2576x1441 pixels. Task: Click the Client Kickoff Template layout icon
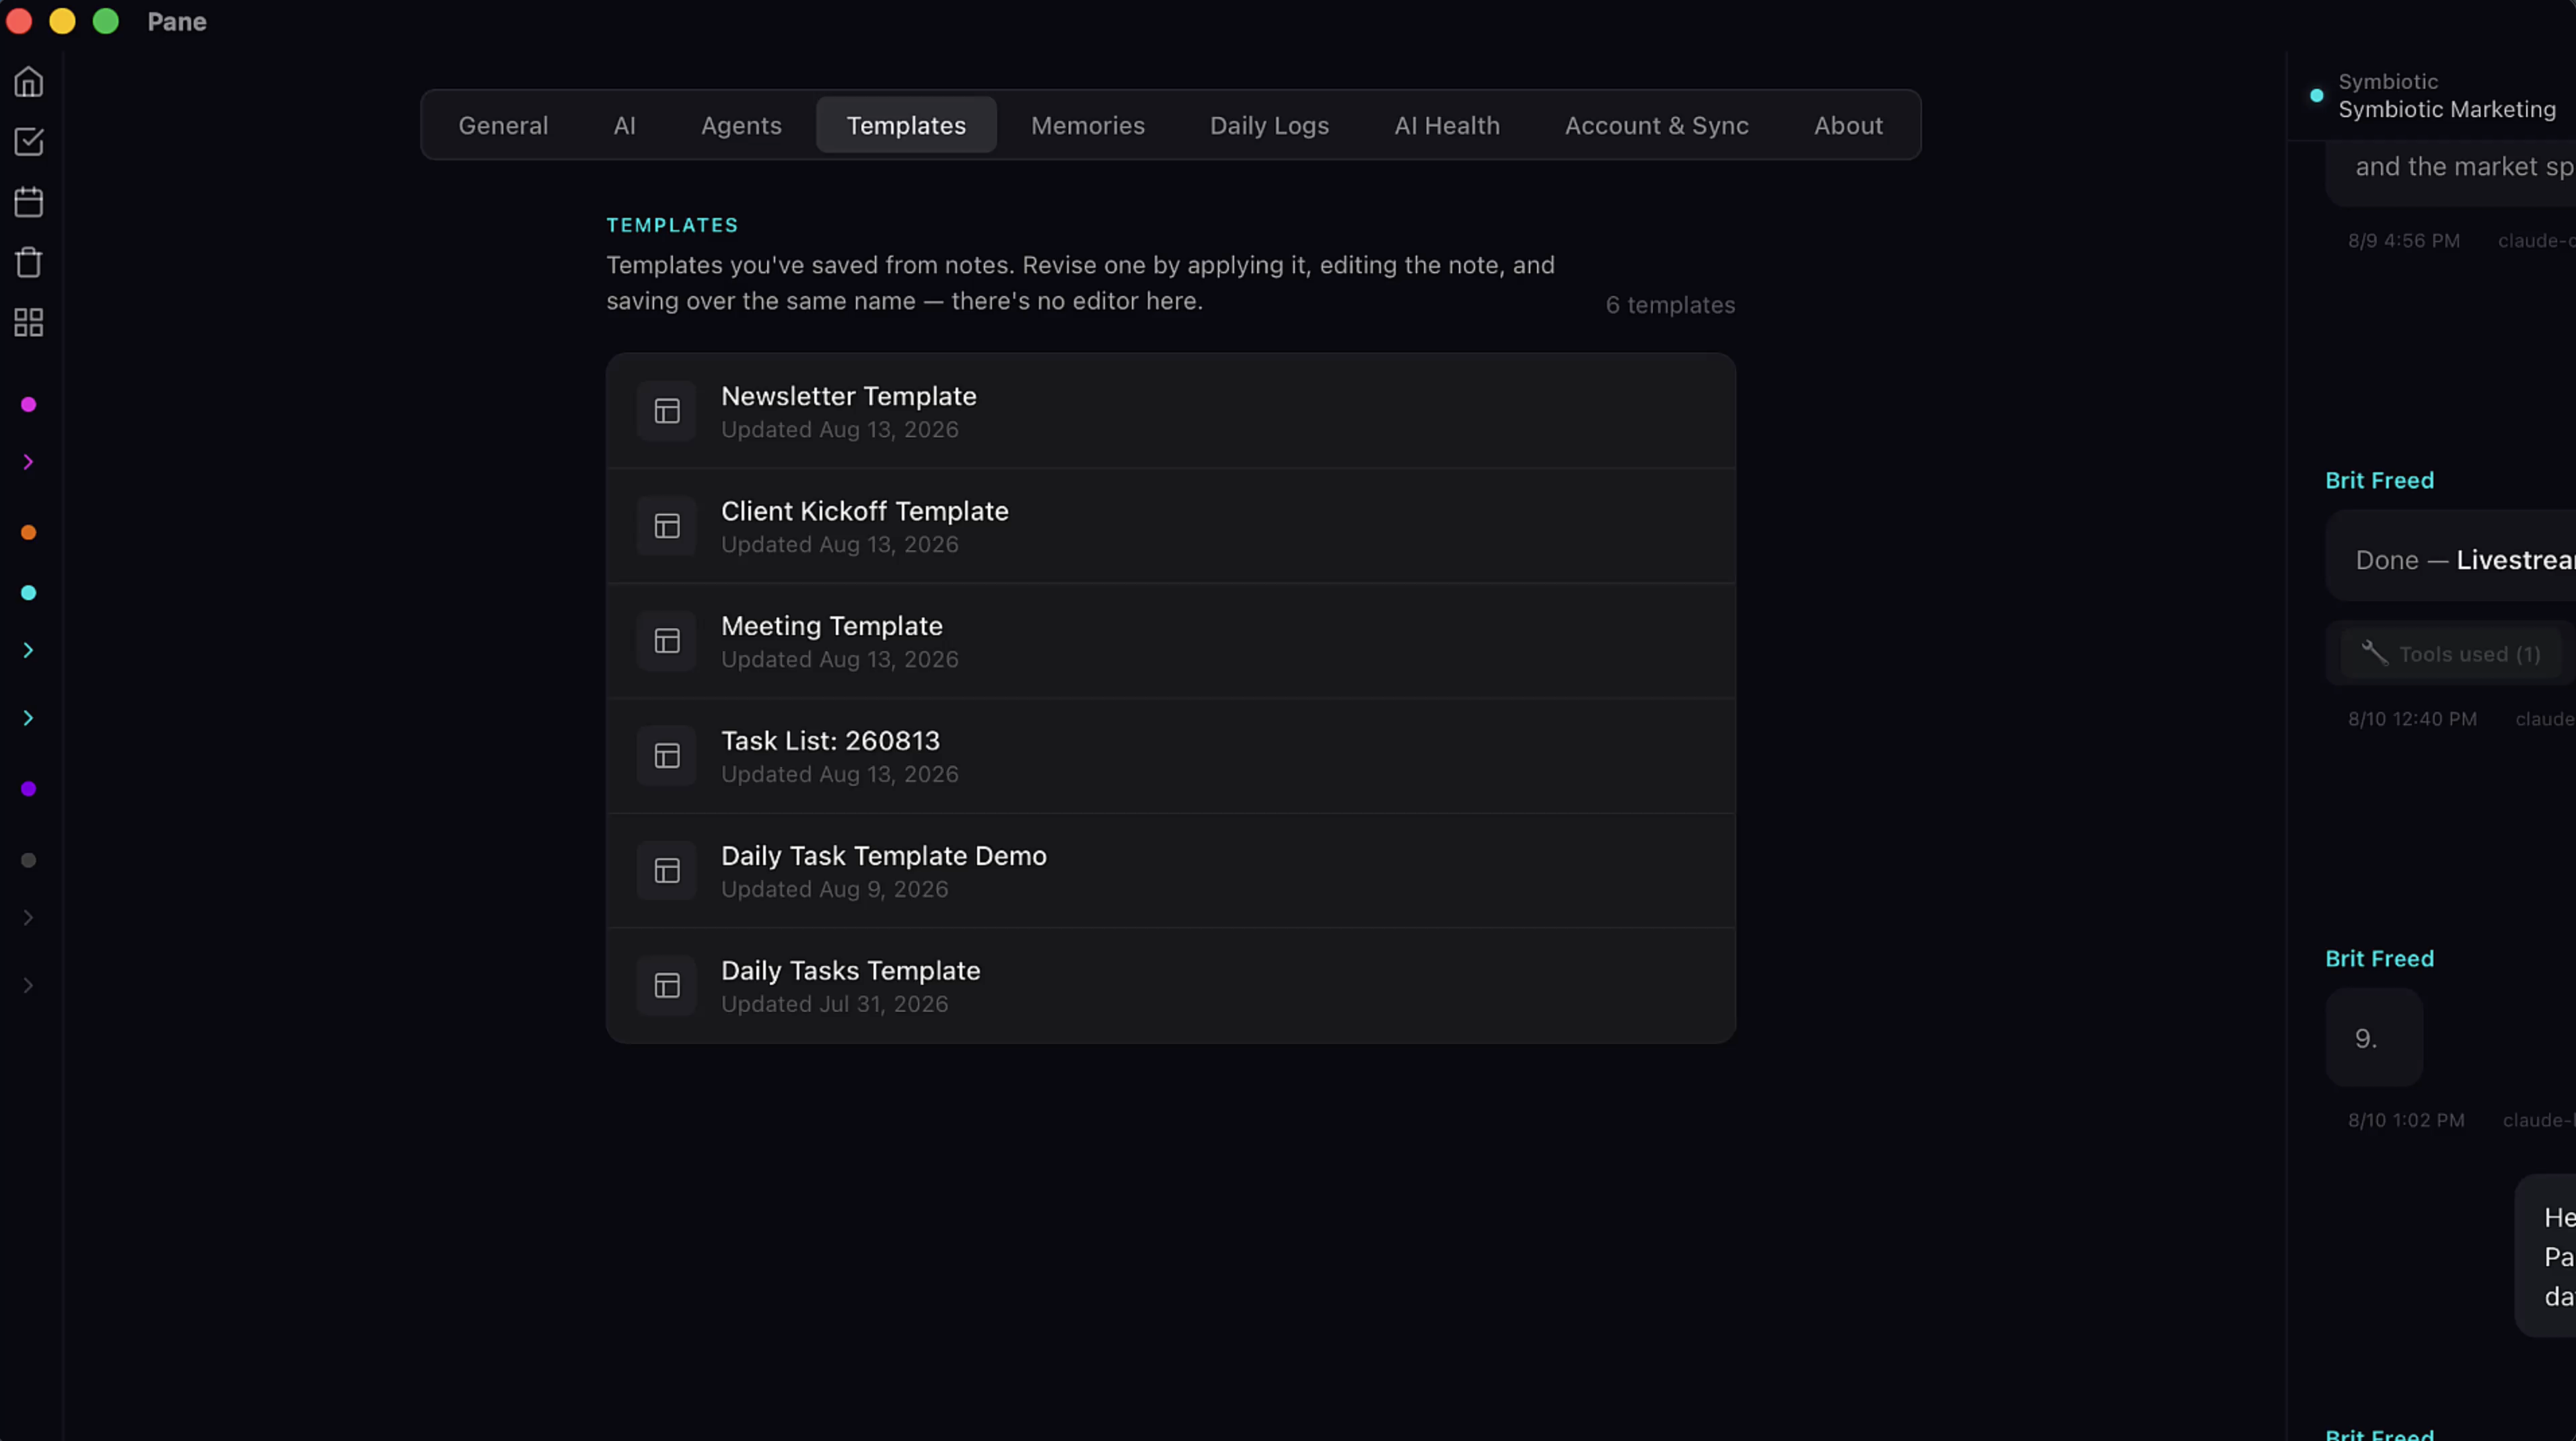(667, 526)
